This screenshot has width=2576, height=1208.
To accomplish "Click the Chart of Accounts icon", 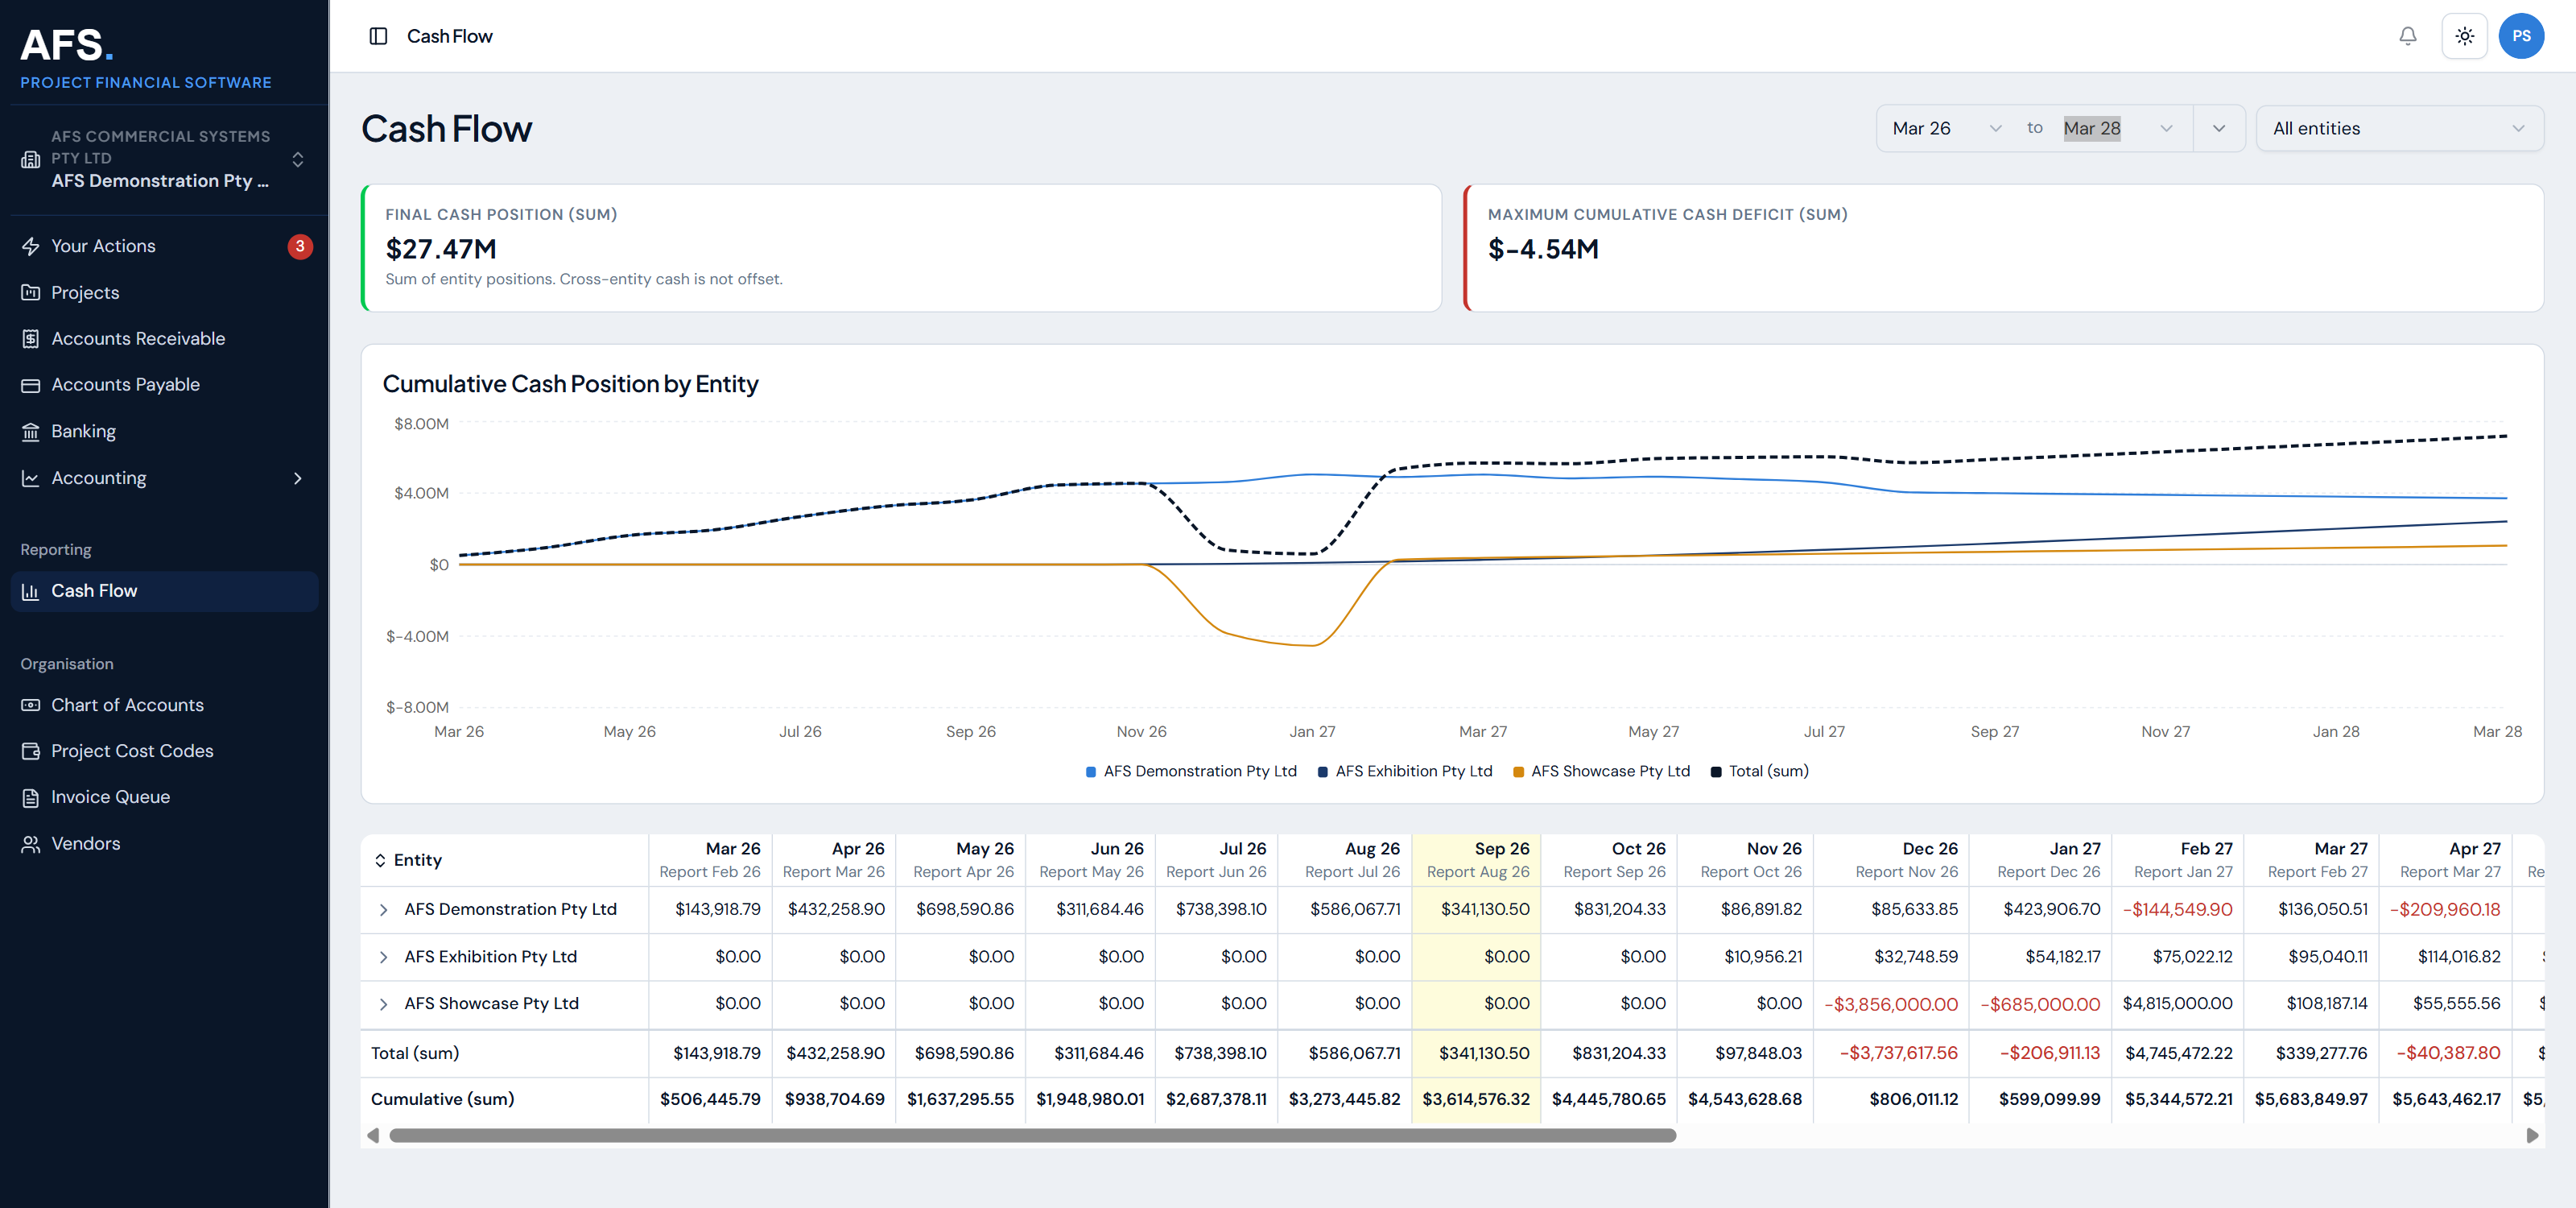I will pyautogui.click(x=31, y=705).
